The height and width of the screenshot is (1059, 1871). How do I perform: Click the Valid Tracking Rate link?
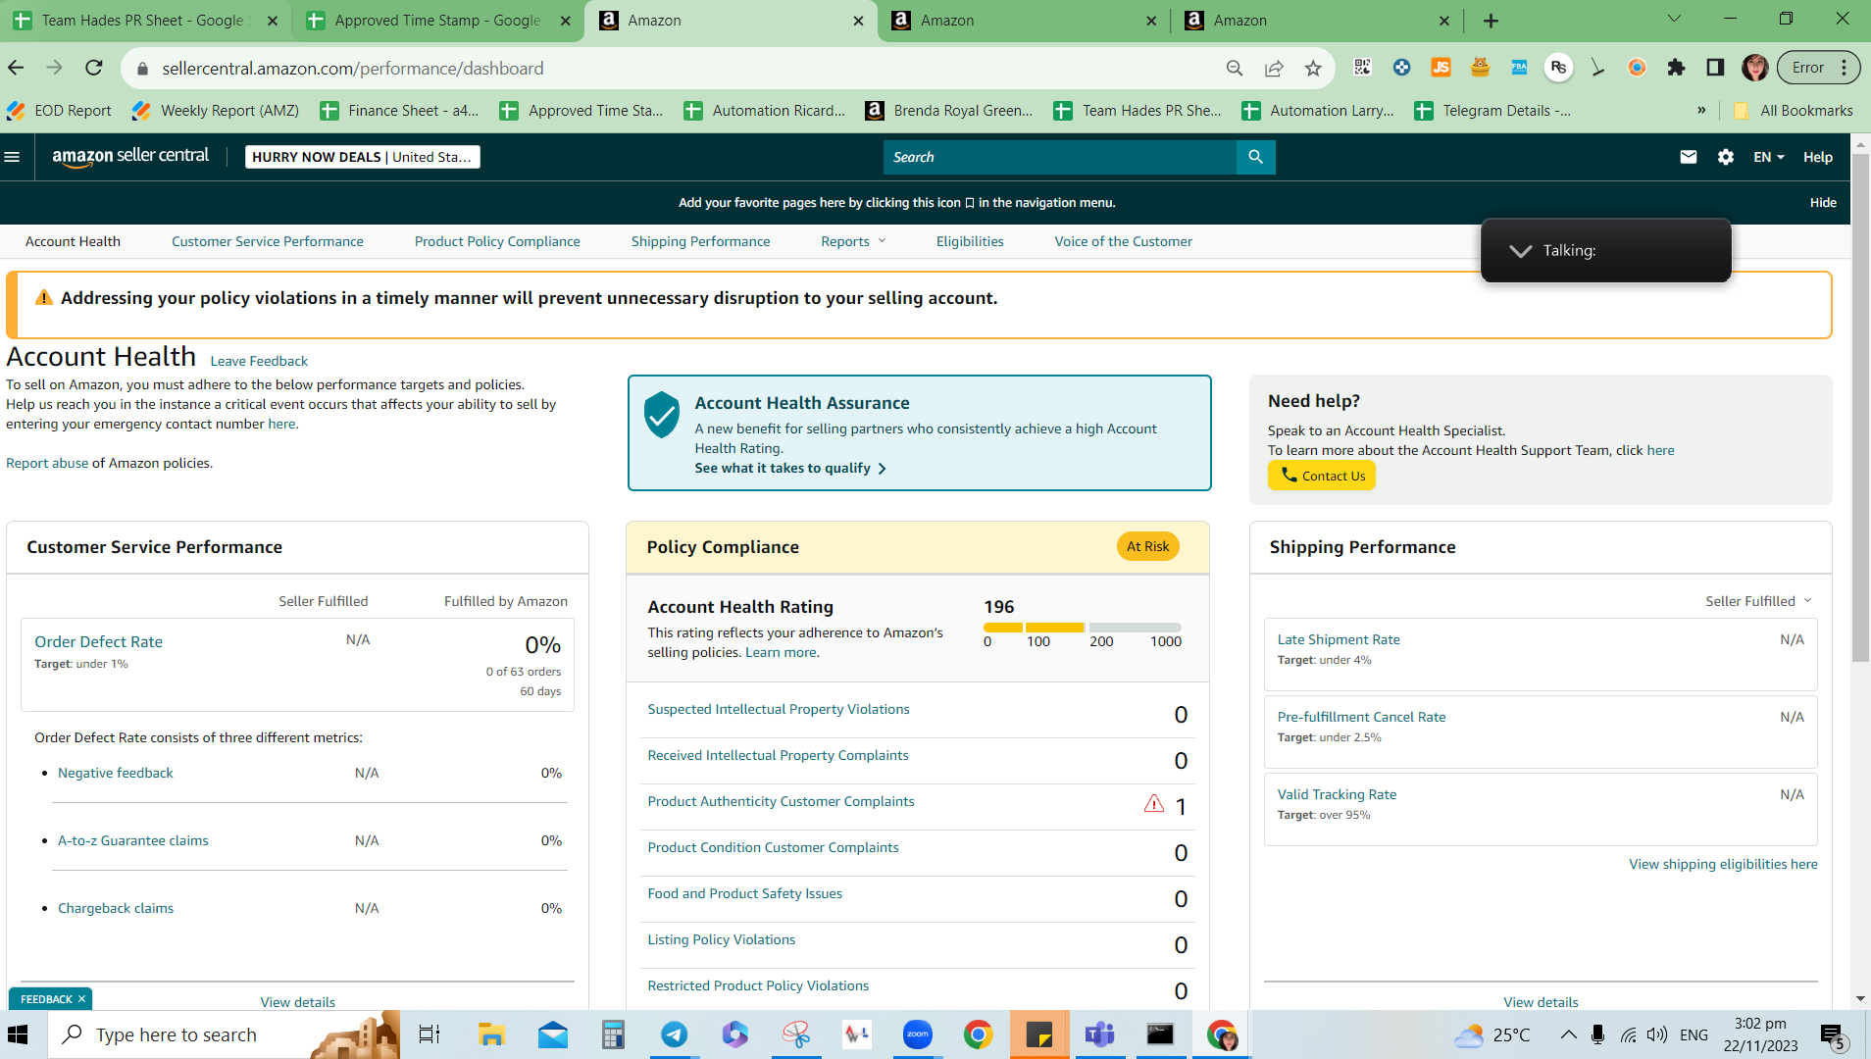pyautogui.click(x=1337, y=794)
